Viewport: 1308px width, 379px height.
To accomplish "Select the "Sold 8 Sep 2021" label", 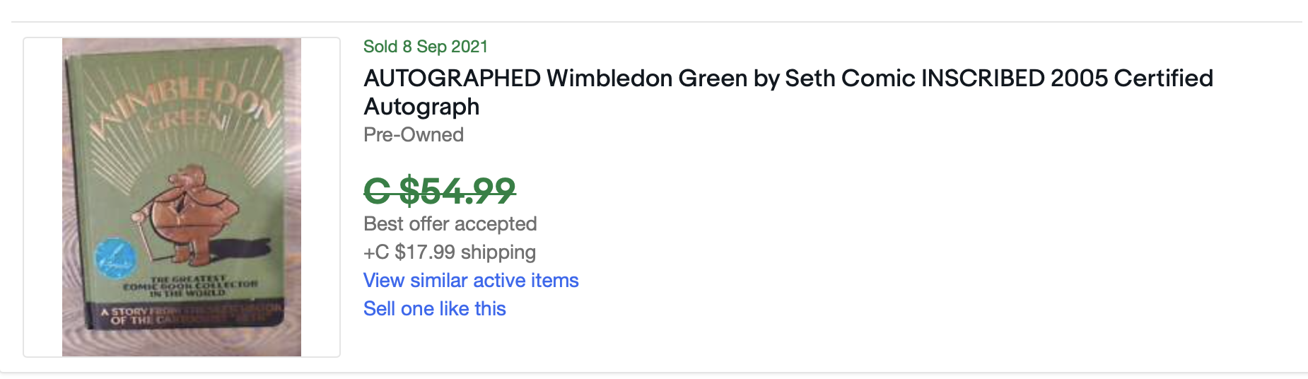I will pos(426,47).
